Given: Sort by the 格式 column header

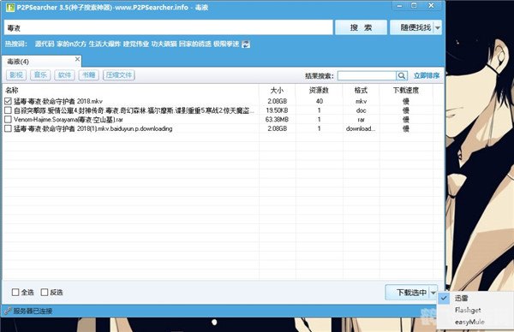Looking at the screenshot, I should 361,91.
